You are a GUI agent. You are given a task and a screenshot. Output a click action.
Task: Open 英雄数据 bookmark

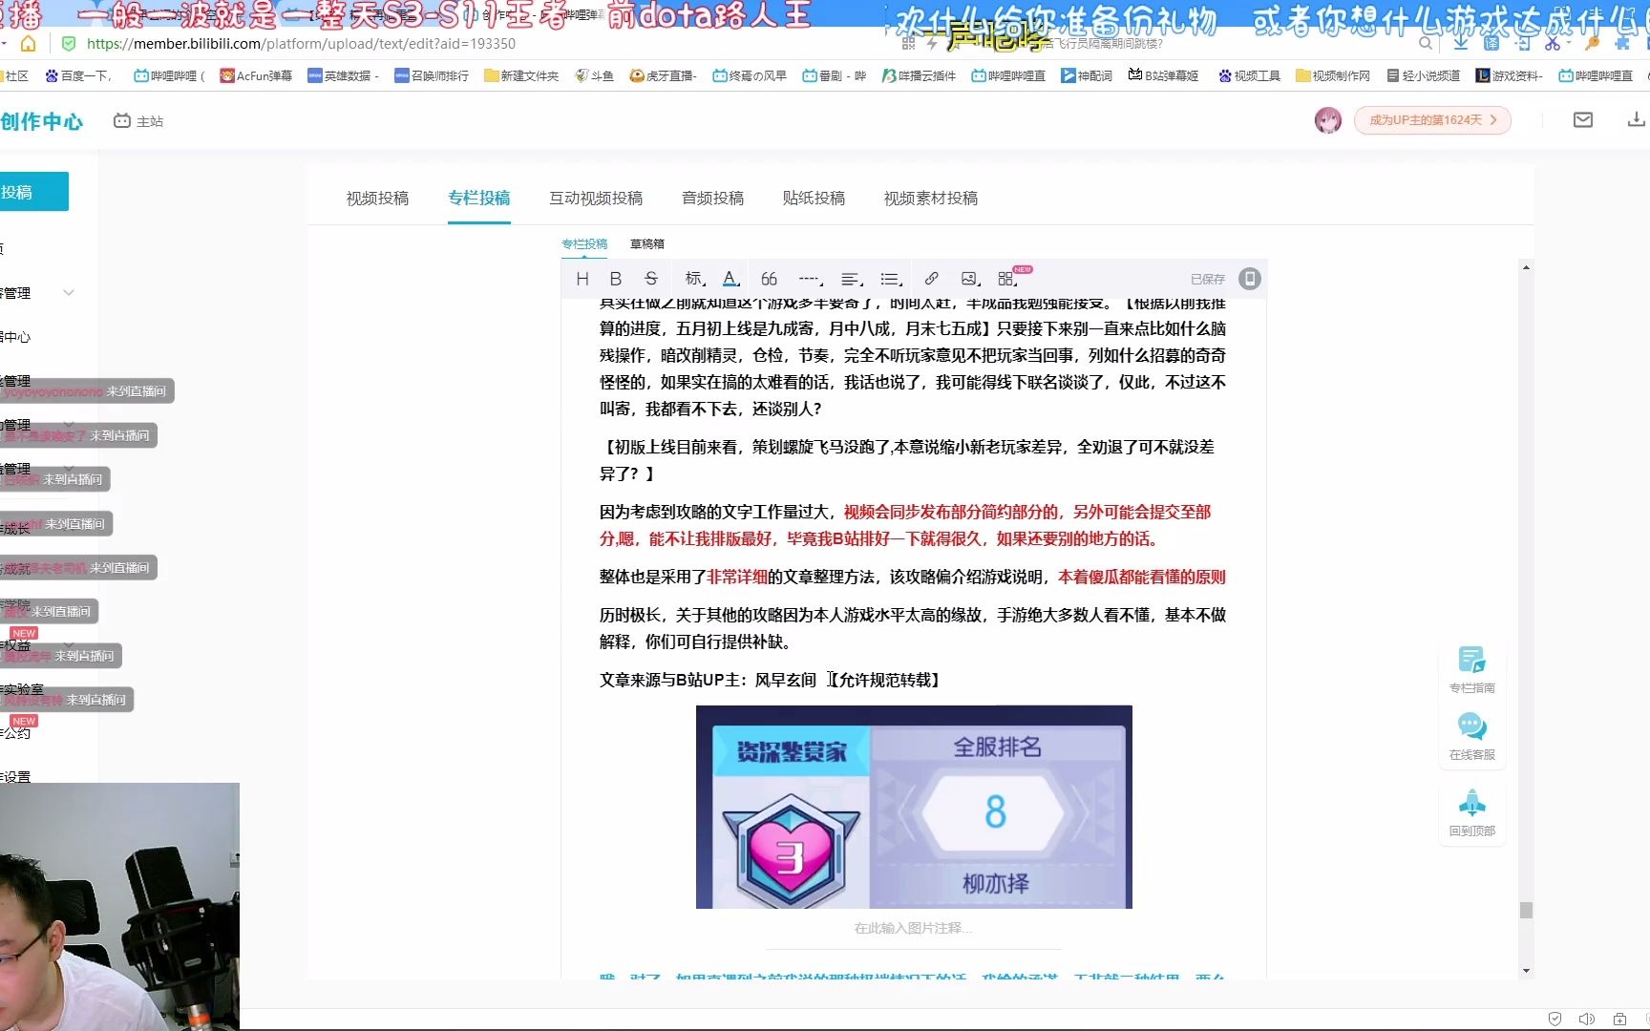(x=344, y=75)
